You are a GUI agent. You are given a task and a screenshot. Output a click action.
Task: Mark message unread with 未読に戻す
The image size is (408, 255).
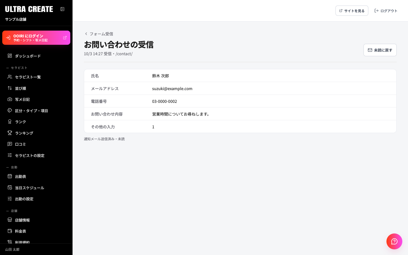coord(380,50)
